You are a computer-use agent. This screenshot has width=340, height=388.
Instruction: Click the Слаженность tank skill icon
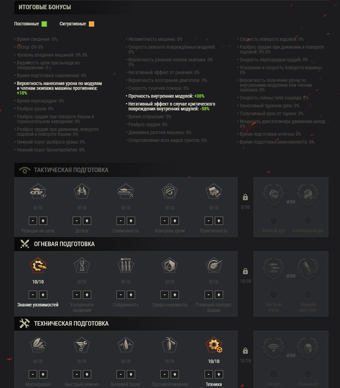(x=126, y=191)
